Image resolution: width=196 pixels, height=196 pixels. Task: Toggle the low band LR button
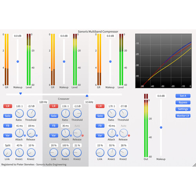coord(8,106)
